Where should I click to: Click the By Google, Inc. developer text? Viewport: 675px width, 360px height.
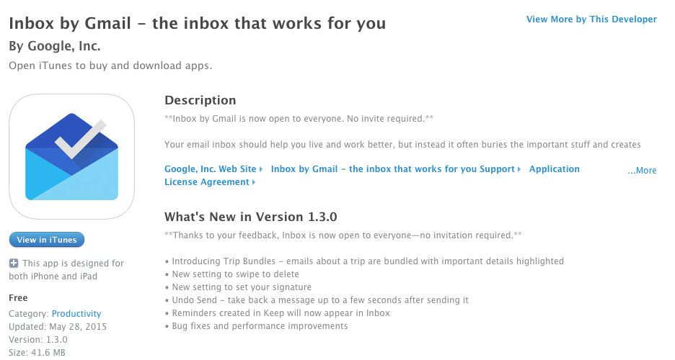pyautogui.click(x=55, y=46)
